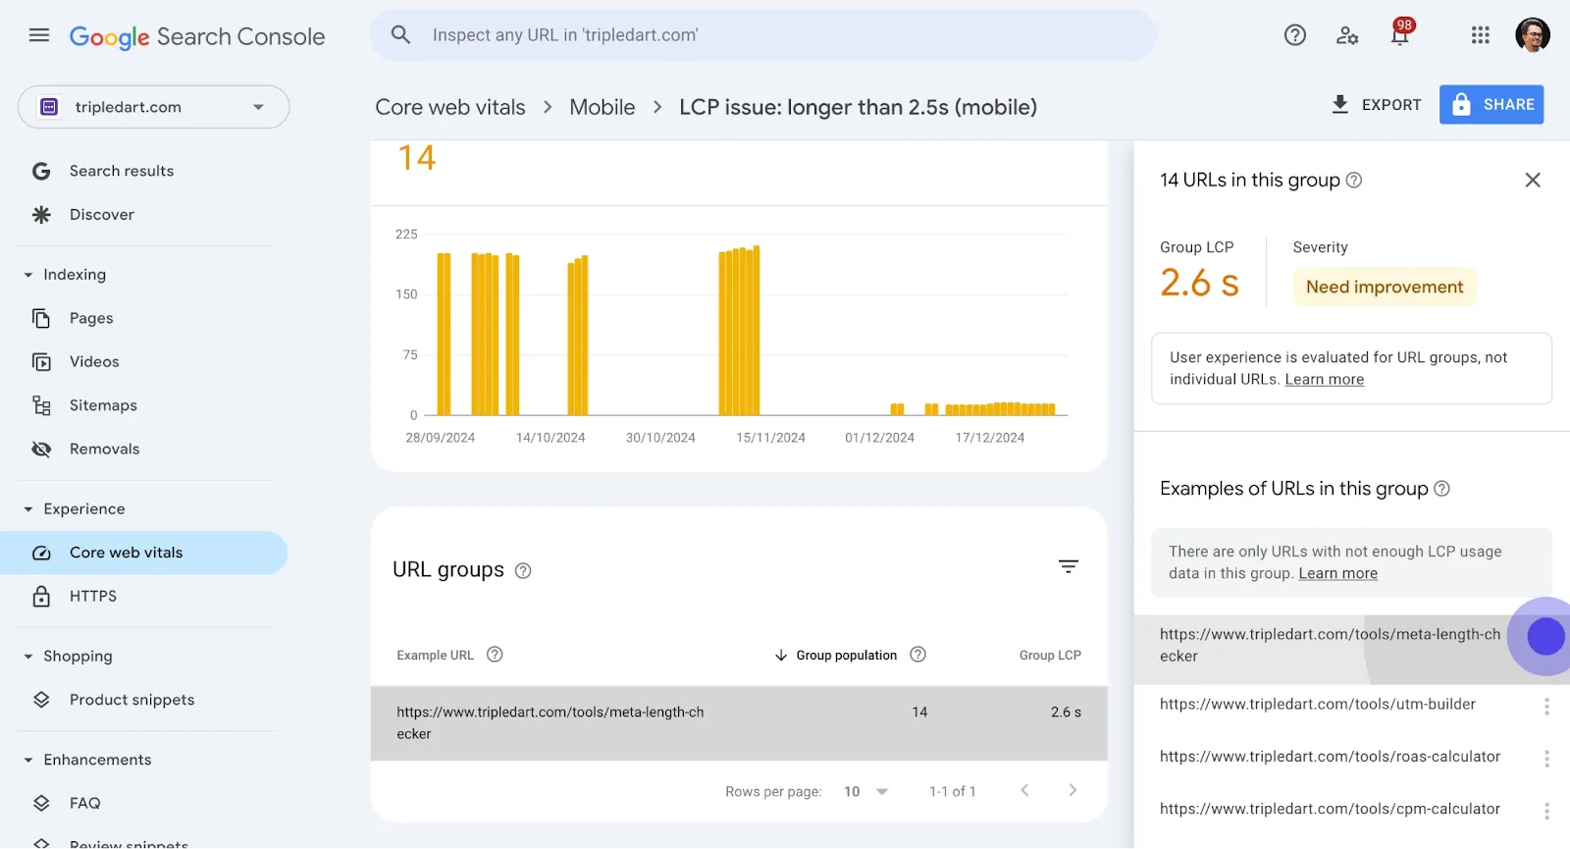The height and width of the screenshot is (849, 1570).
Task: Open the Rows per page dropdown
Action: [x=866, y=792]
